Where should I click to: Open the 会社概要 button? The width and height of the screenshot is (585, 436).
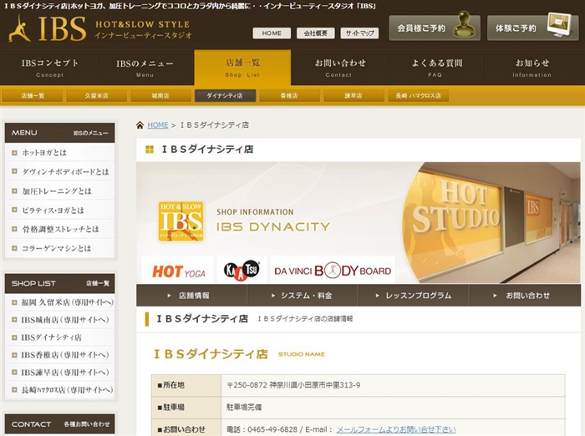(316, 33)
